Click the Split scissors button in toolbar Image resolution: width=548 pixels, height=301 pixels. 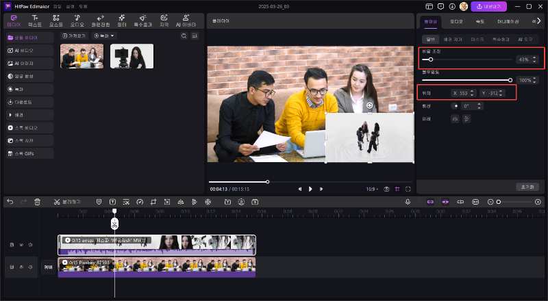click(67, 202)
